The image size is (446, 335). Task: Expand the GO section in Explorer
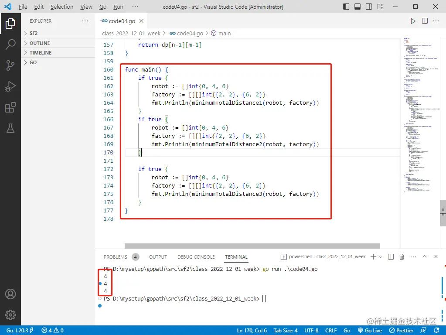(58, 62)
